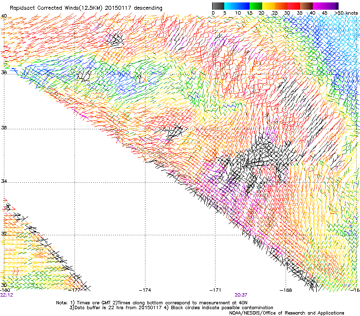Click the purple time stamp 22:12
The height and width of the screenshot is (316, 360).
pyautogui.click(x=6, y=295)
